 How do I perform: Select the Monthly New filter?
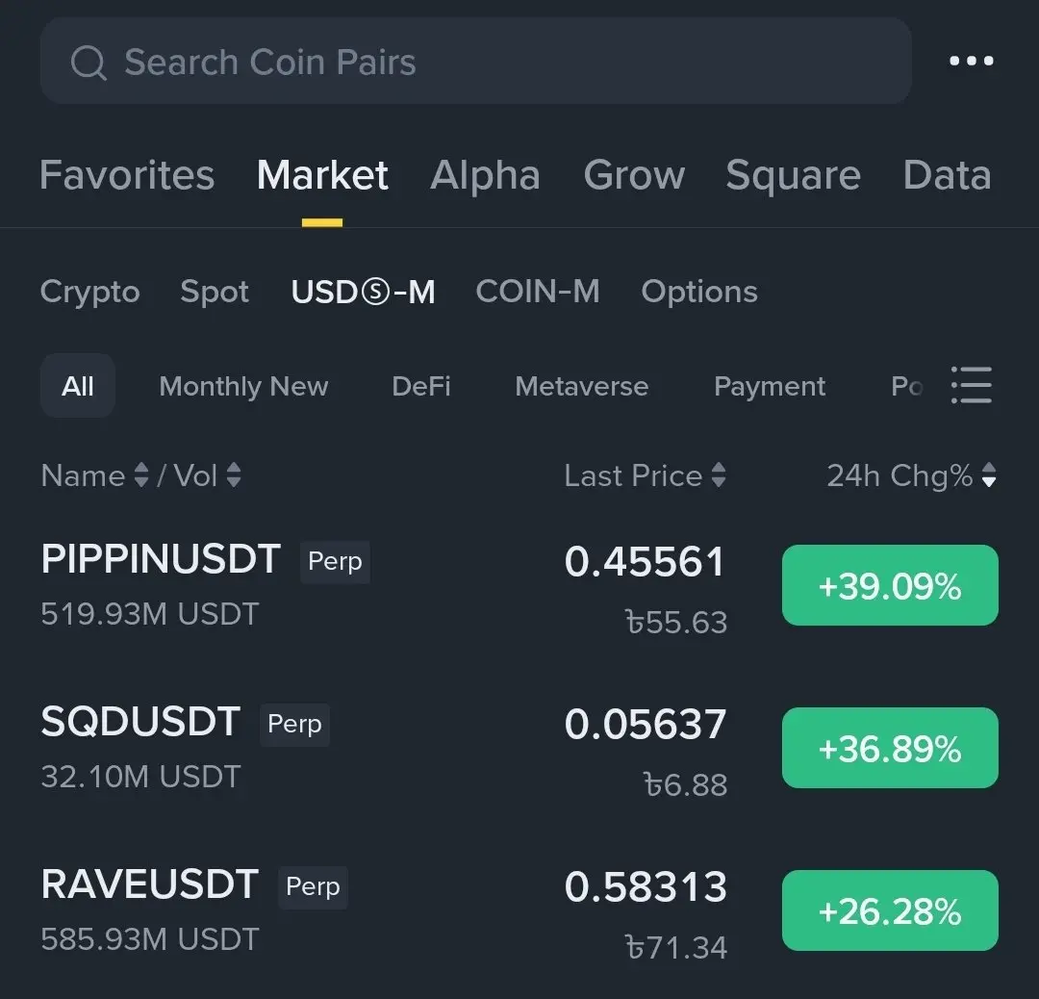point(243,386)
